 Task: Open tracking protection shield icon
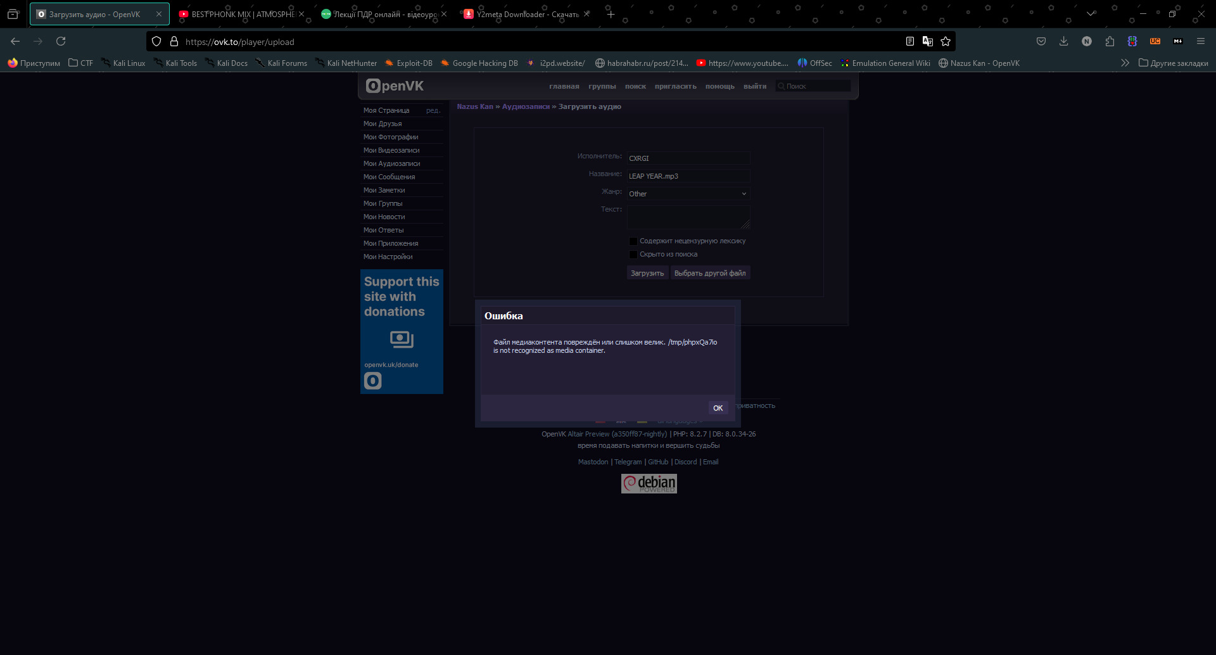tap(156, 42)
